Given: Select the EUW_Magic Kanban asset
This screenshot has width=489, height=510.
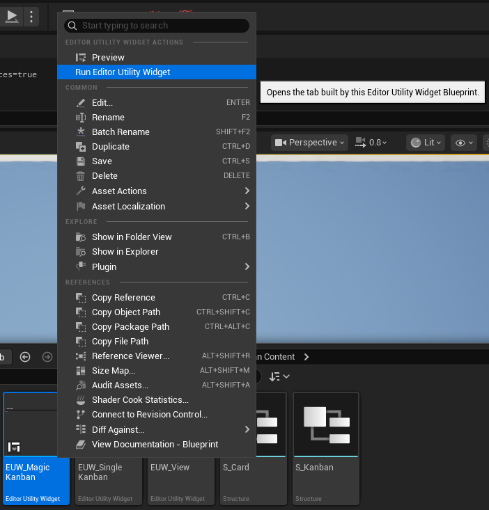Looking at the screenshot, I should coord(36,449).
